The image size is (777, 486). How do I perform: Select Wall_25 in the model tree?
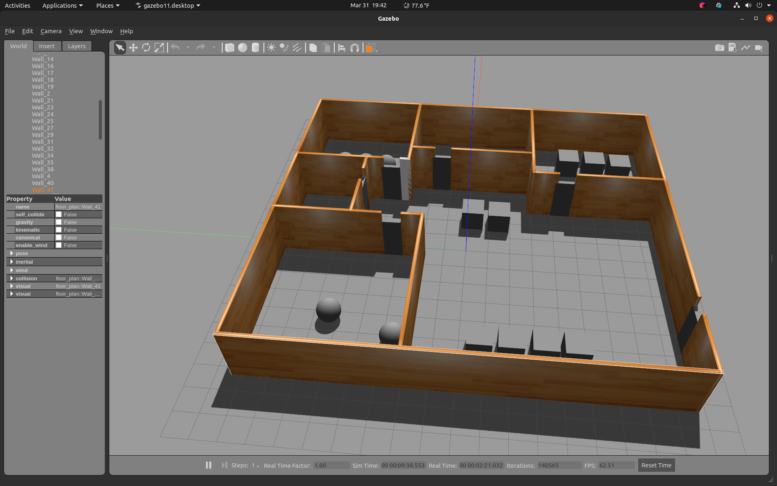[x=43, y=121]
